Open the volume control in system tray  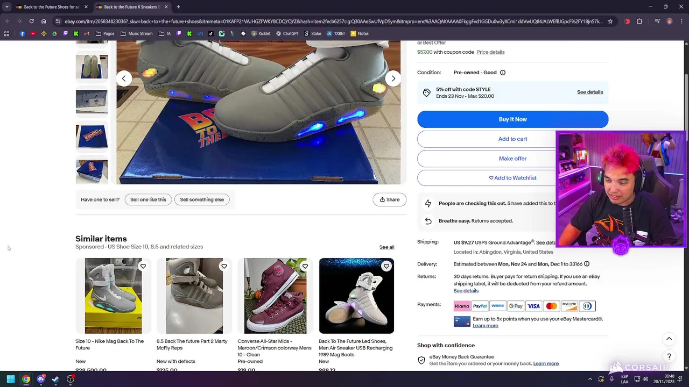645,379
